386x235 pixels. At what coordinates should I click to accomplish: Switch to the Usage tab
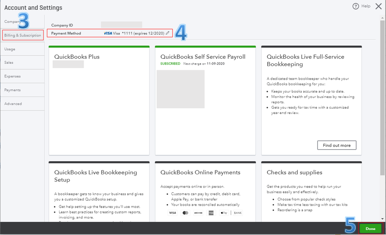22,49
